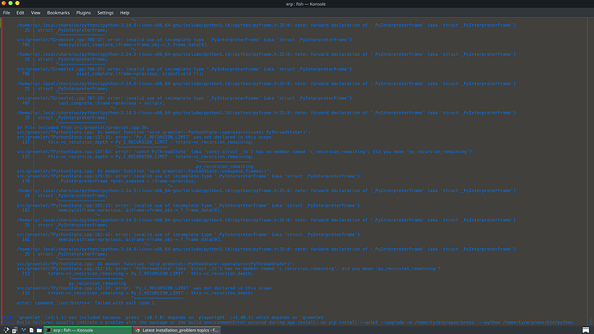Open the Plugins menu
This screenshot has width=594, height=334.
tap(84, 13)
